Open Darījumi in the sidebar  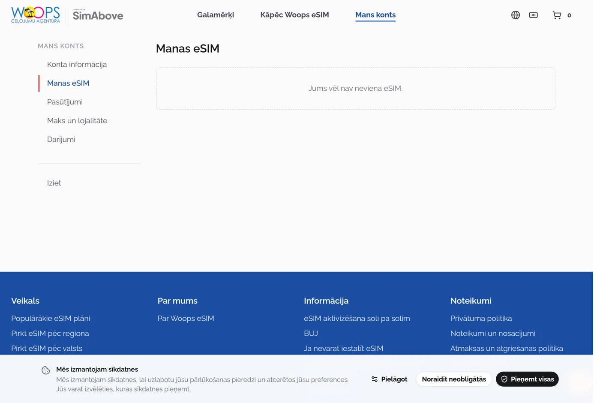[61, 140]
